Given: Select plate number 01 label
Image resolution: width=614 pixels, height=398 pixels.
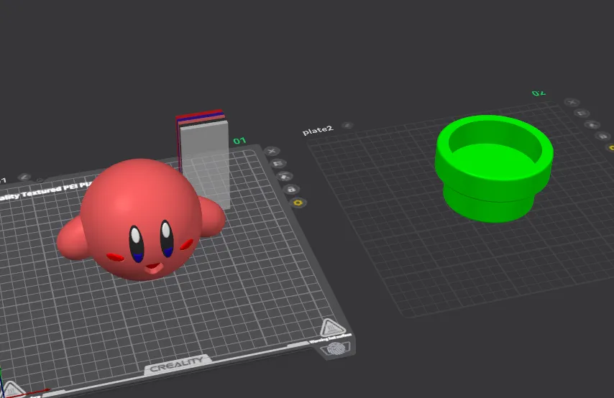Looking at the screenshot, I should point(239,141).
